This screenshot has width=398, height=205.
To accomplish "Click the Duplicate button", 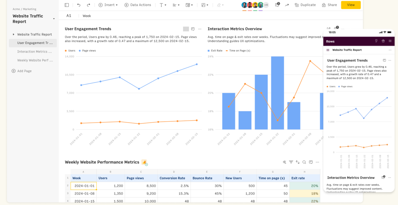I will pyautogui.click(x=305, y=5).
